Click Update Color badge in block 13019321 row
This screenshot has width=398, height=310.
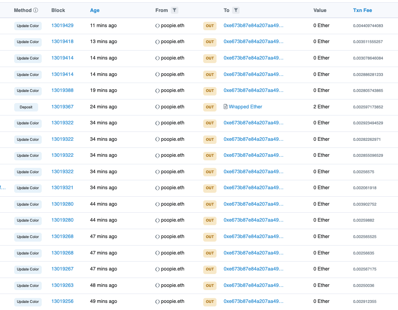(28, 188)
